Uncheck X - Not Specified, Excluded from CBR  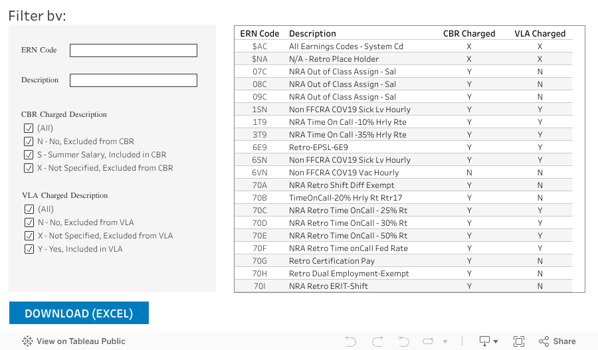(x=29, y=168)
